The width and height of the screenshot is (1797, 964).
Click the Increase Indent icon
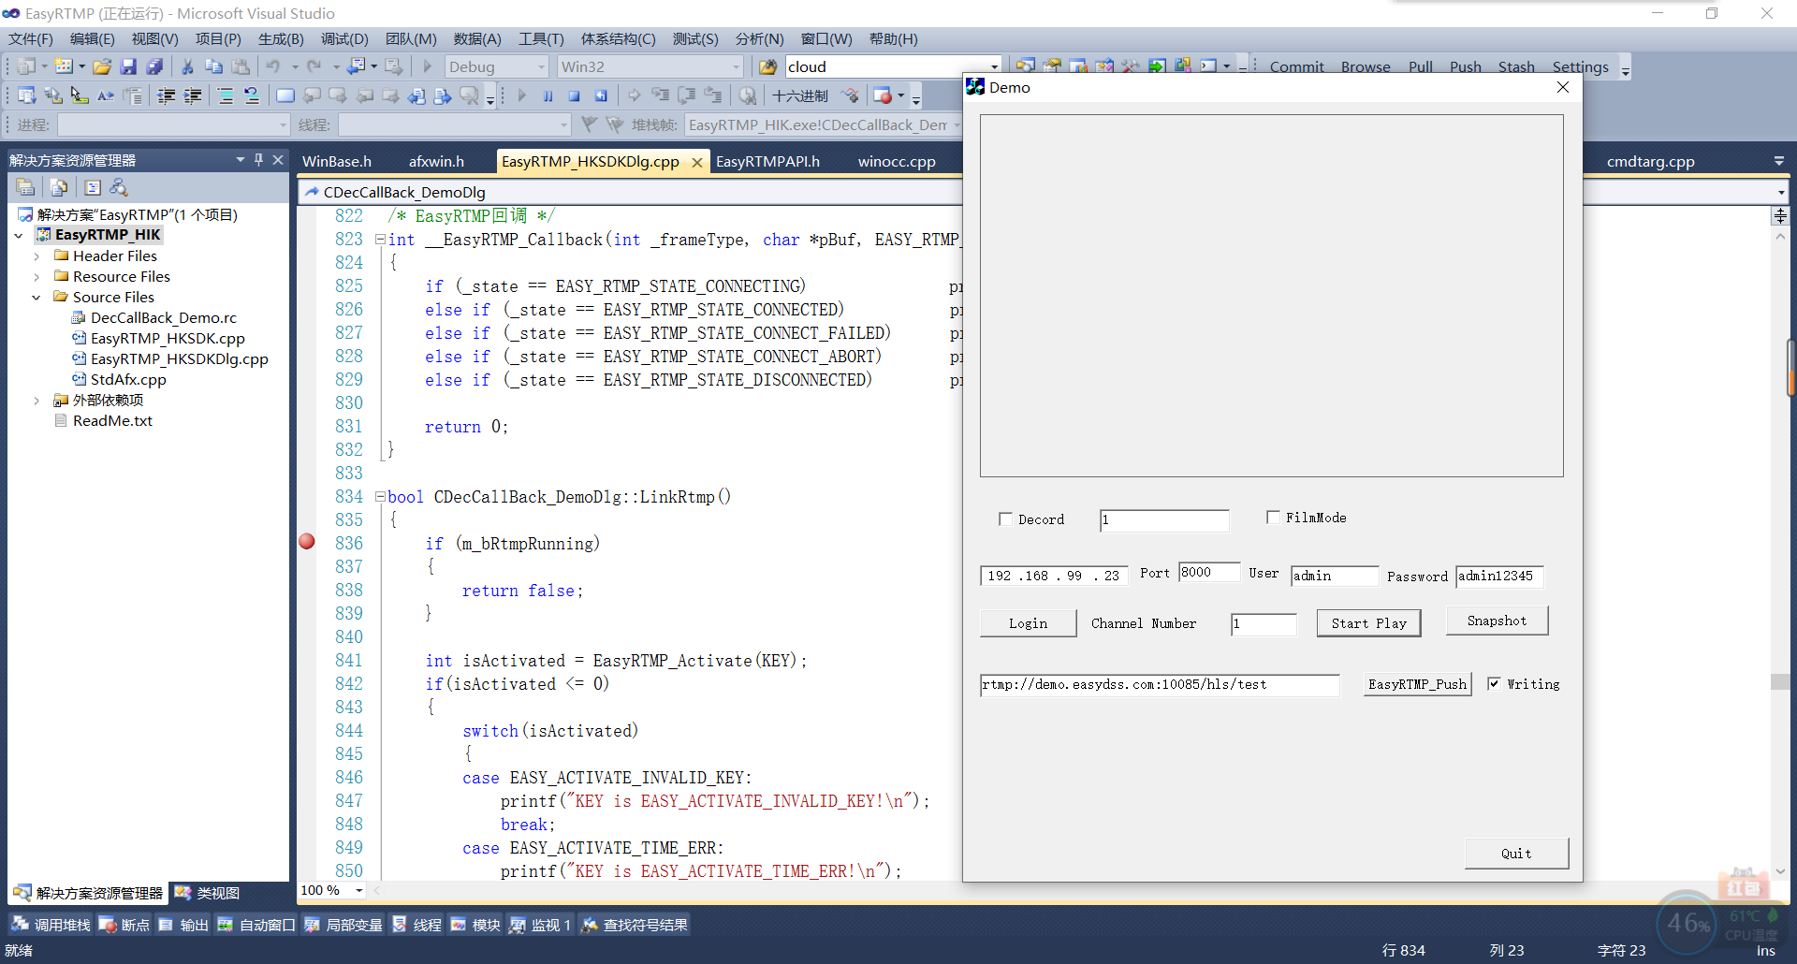[192, 95]
